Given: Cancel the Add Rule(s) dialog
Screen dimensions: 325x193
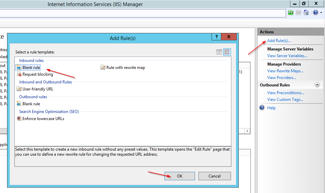Looking at the screenshot, I should pos(215,176).
